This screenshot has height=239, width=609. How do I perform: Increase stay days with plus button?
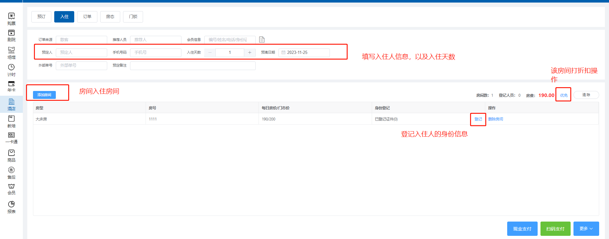pos(250,53)
